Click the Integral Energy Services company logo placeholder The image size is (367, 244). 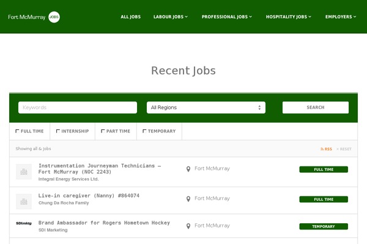click(x=24, y=171)
